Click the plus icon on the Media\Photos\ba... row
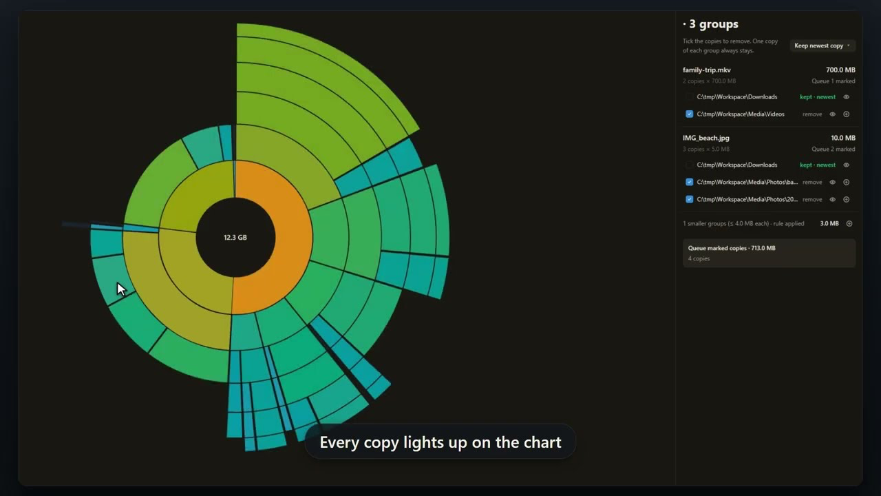 point(846,183)
